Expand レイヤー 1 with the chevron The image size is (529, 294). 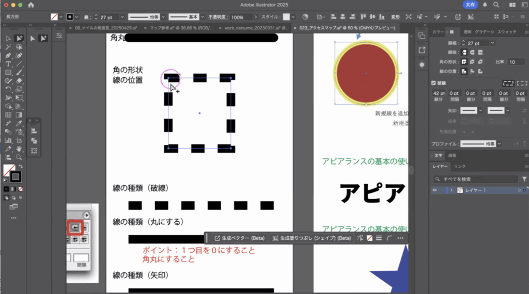tap(452, 190)
